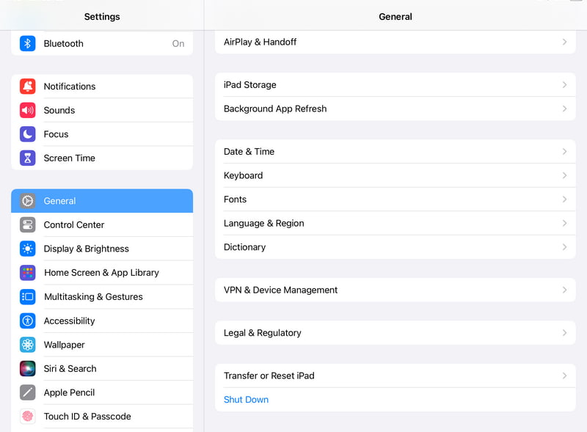
Task: Open Background App Refresh row
Action: click(395, 109)
